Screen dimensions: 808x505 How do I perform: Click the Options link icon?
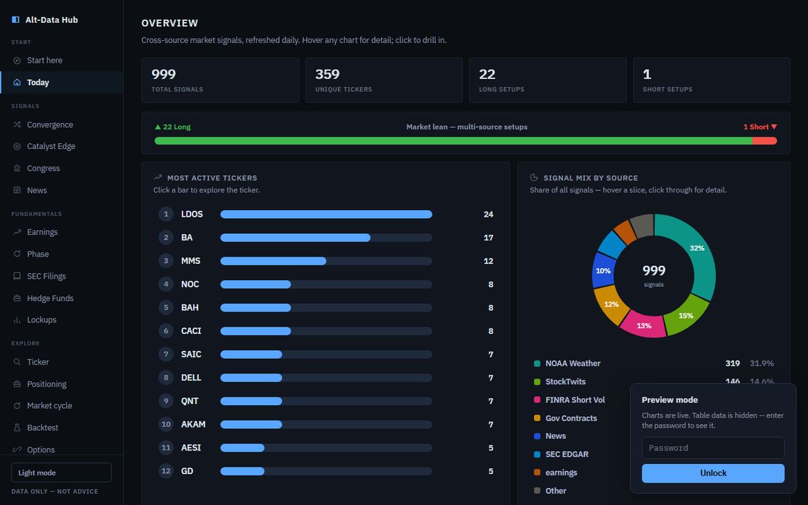coord(17,450)
